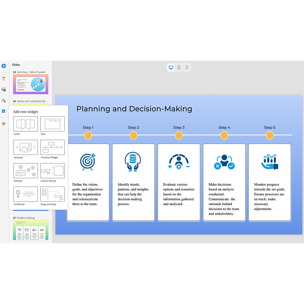This screenshot has height=304, width=304.
Task: Switch to desktop preview mode
Action: [171, 67]
